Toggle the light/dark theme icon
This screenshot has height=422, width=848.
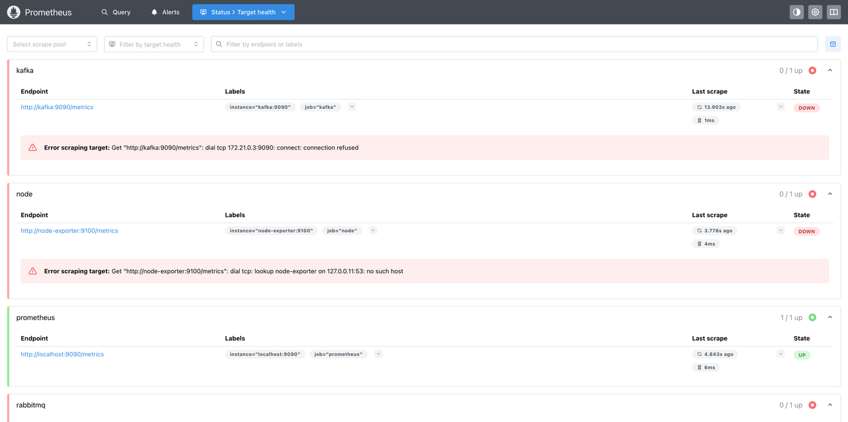point(796,12)
